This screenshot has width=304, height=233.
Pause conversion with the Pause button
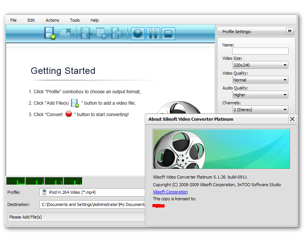(x=153, y=34)
